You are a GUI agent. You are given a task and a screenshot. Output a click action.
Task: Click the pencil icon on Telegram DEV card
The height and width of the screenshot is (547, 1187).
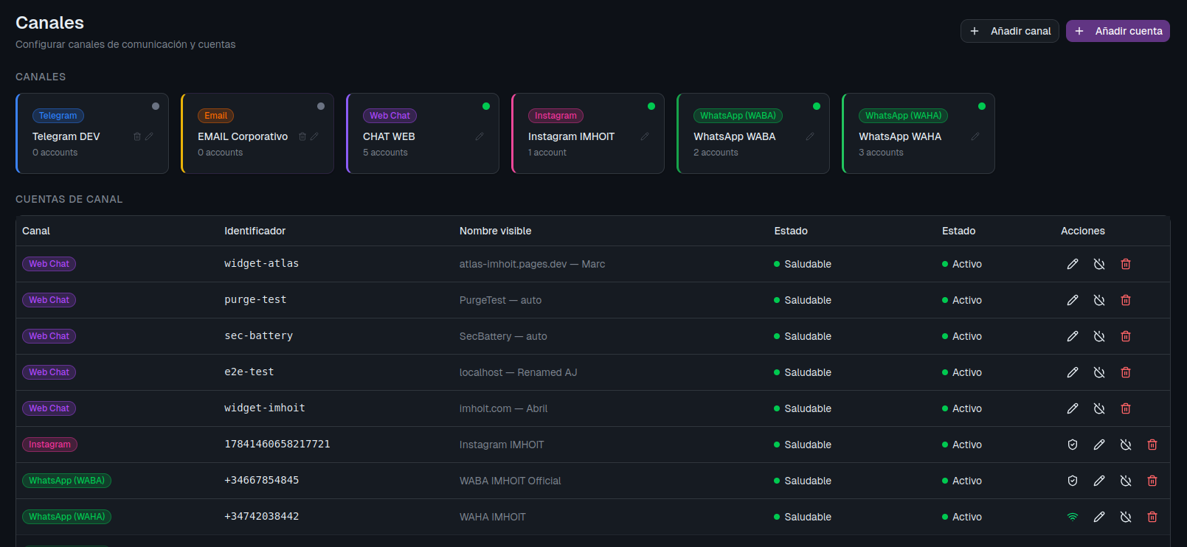[149, 136]
